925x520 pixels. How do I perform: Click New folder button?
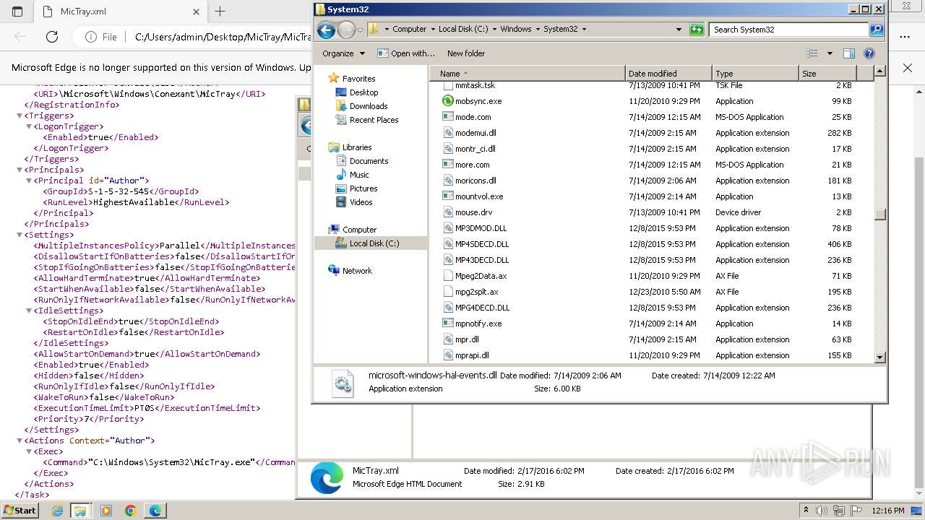click(x=466, y=53)
